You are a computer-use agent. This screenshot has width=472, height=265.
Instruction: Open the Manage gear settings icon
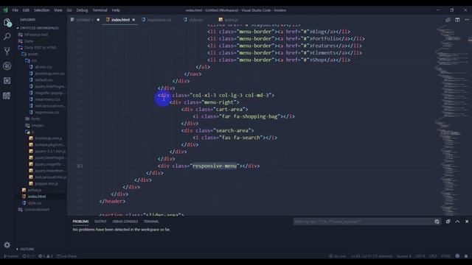[x=7, y=245]
